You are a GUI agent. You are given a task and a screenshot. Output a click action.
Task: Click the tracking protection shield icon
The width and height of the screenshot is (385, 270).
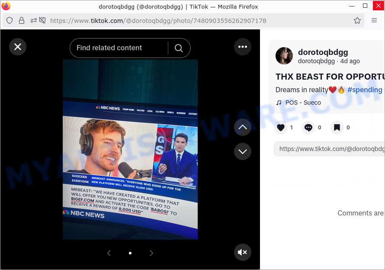[x=10, y=20]
